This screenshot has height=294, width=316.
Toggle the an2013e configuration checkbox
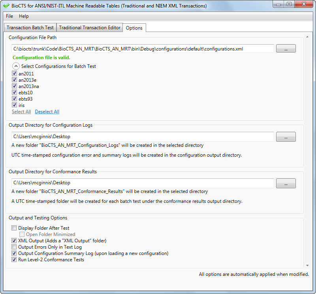[15, 80]
